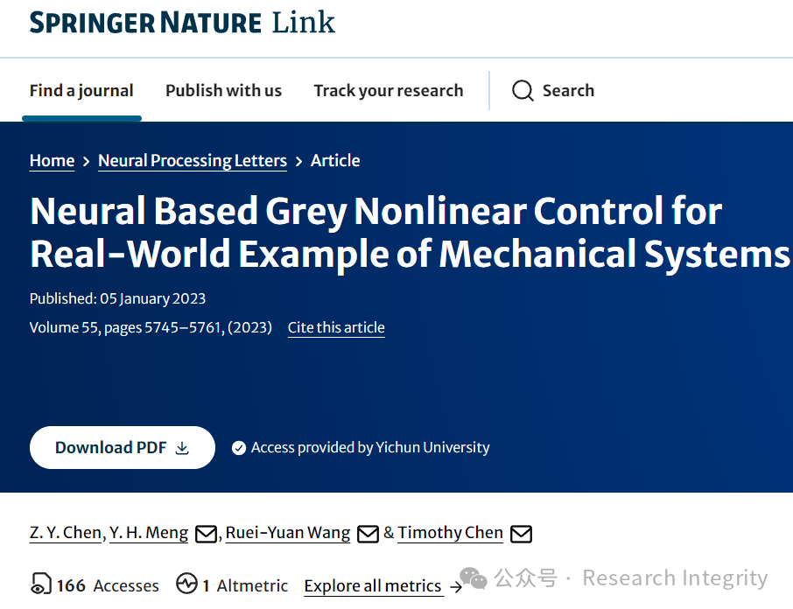Image resolution: width=793 pixels, height=609 pixels.
Task: Click the Accesses document-eye icon
Action: coord(41,584)
